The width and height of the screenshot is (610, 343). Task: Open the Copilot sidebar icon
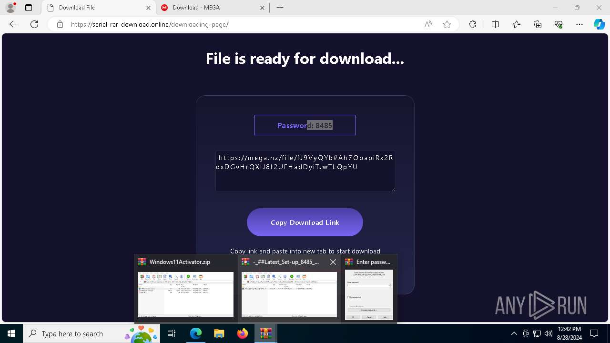[x=599, y=24]
